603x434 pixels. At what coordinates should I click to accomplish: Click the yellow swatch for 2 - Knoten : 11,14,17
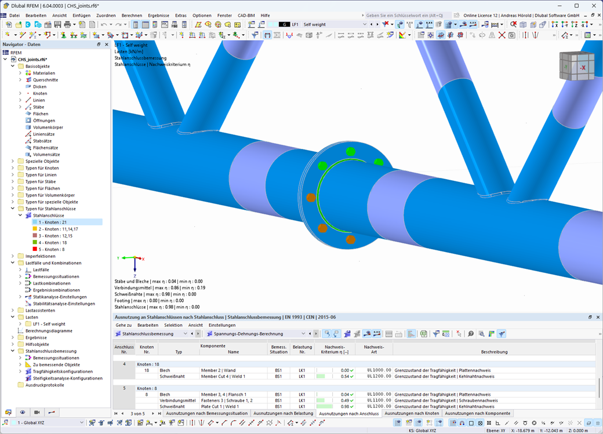[35, 229]
